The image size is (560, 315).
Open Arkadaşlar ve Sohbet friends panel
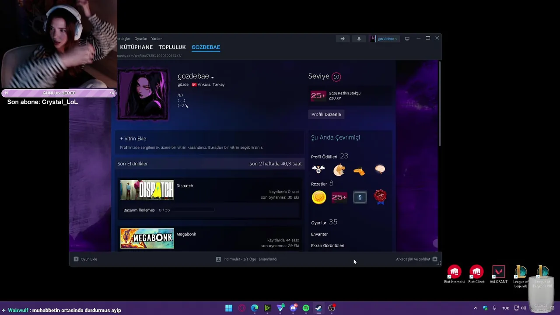(416, 259)
